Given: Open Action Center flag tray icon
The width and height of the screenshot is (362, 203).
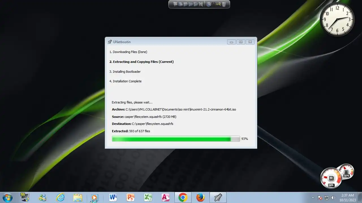Looking at the screenshot, I should click(x=320, y=198).
